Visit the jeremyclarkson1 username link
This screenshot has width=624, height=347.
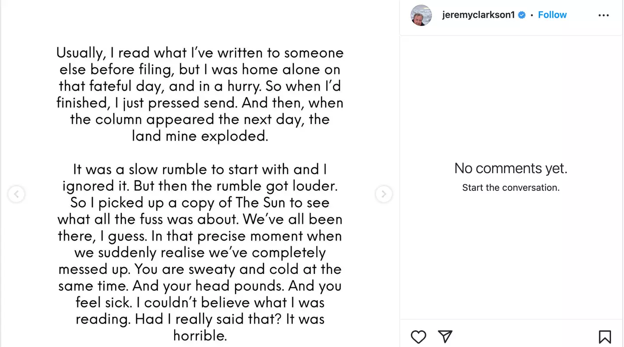pos(478,15)
